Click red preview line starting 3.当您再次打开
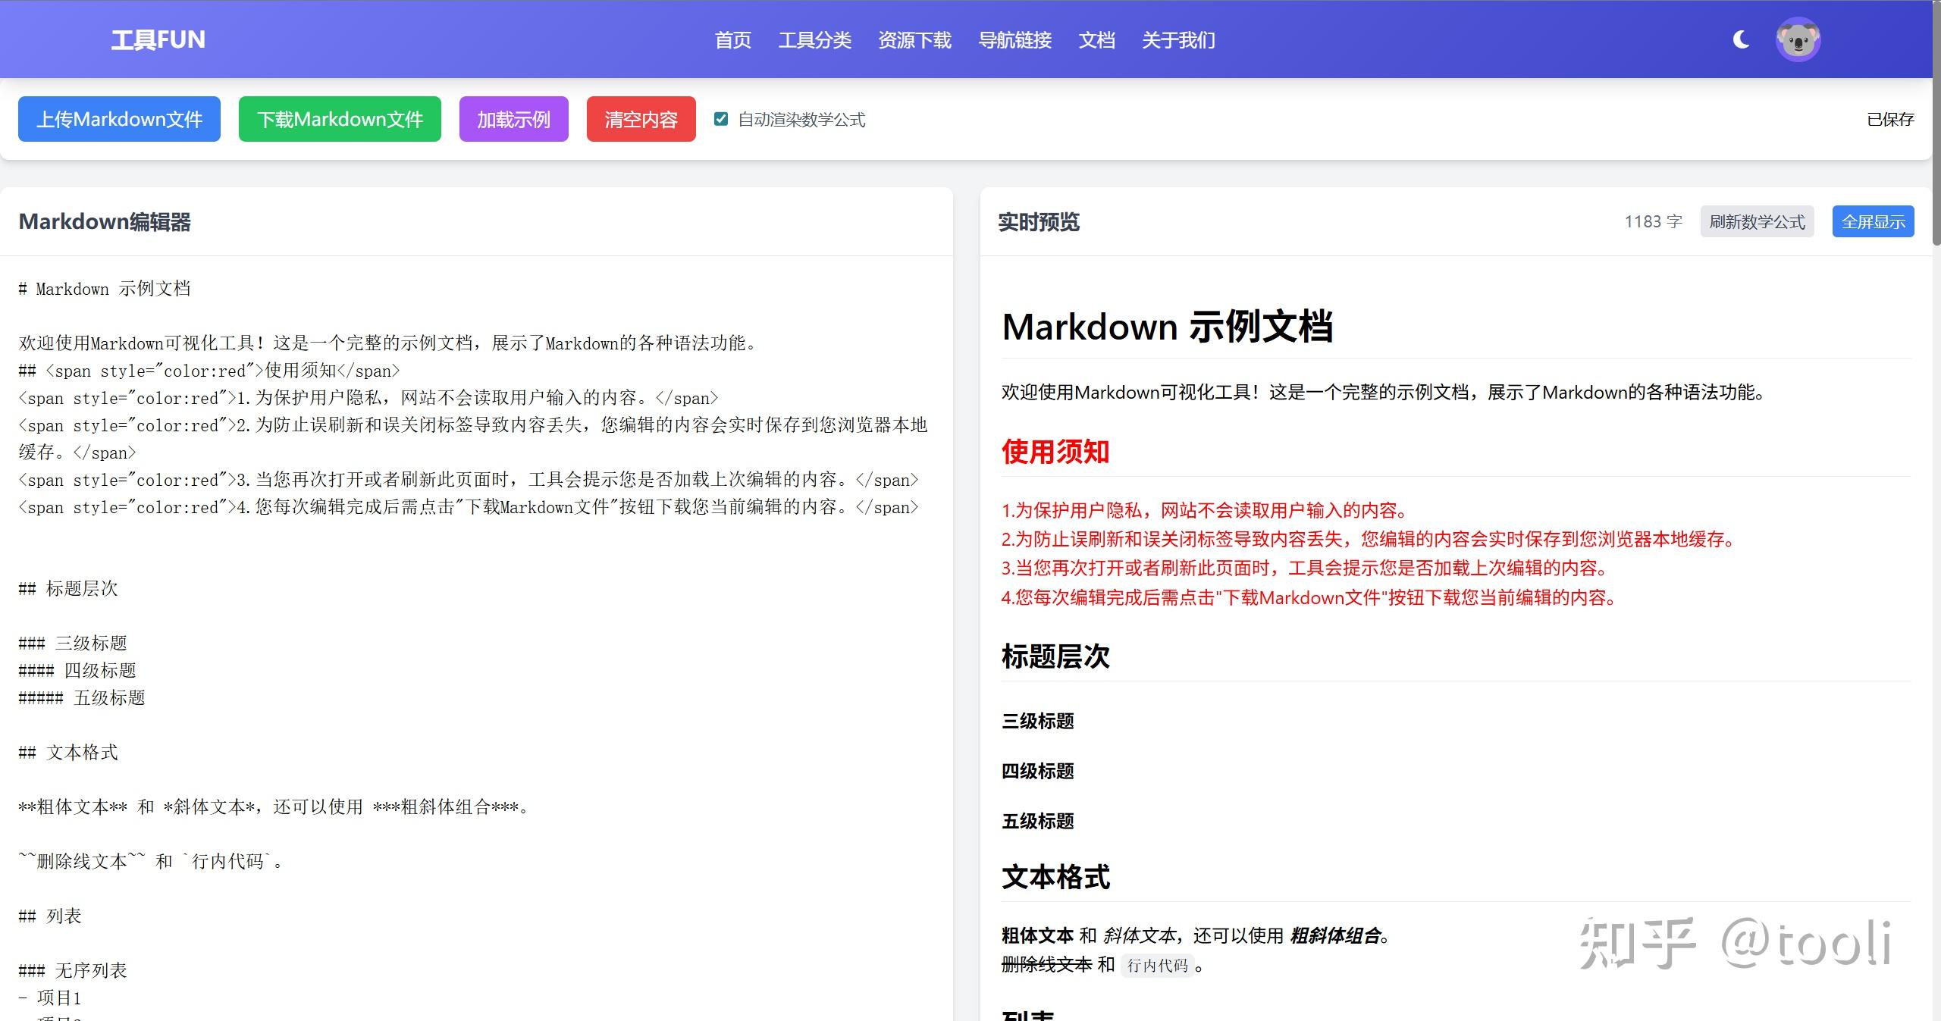 point(1305,568)
